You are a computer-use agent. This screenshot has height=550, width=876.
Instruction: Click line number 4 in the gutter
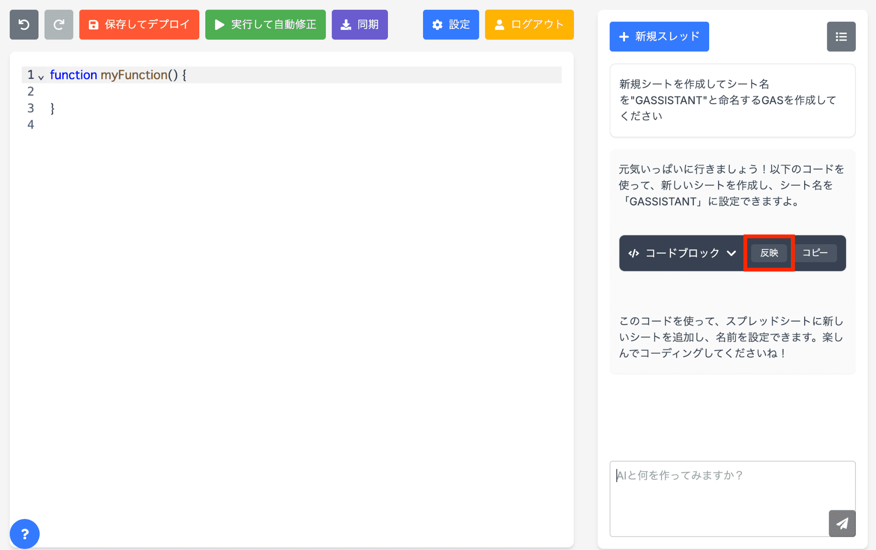click(31, 125)
